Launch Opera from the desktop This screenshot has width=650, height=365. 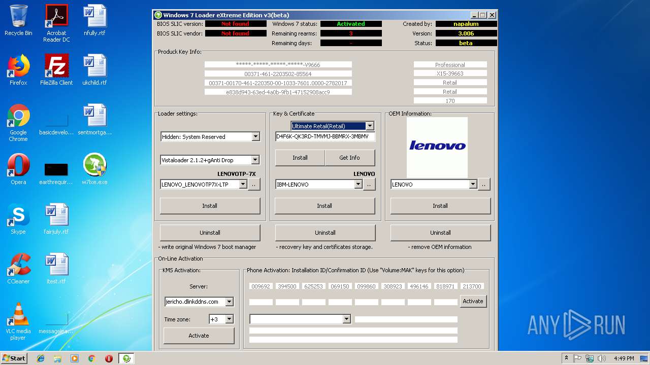point(18,169)
